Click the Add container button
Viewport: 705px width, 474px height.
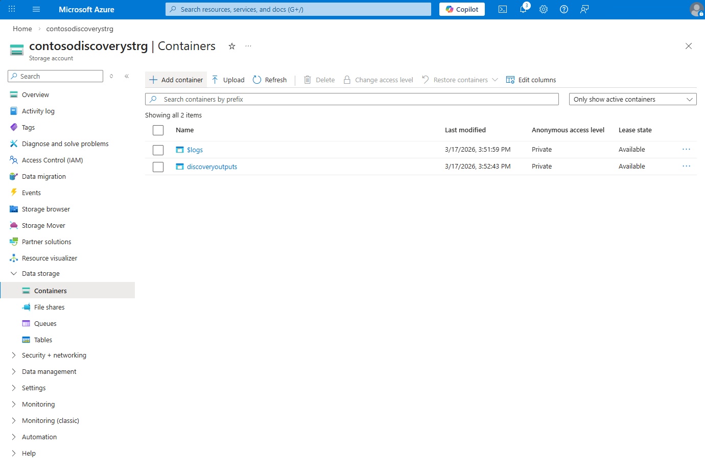tap(176, 80)
